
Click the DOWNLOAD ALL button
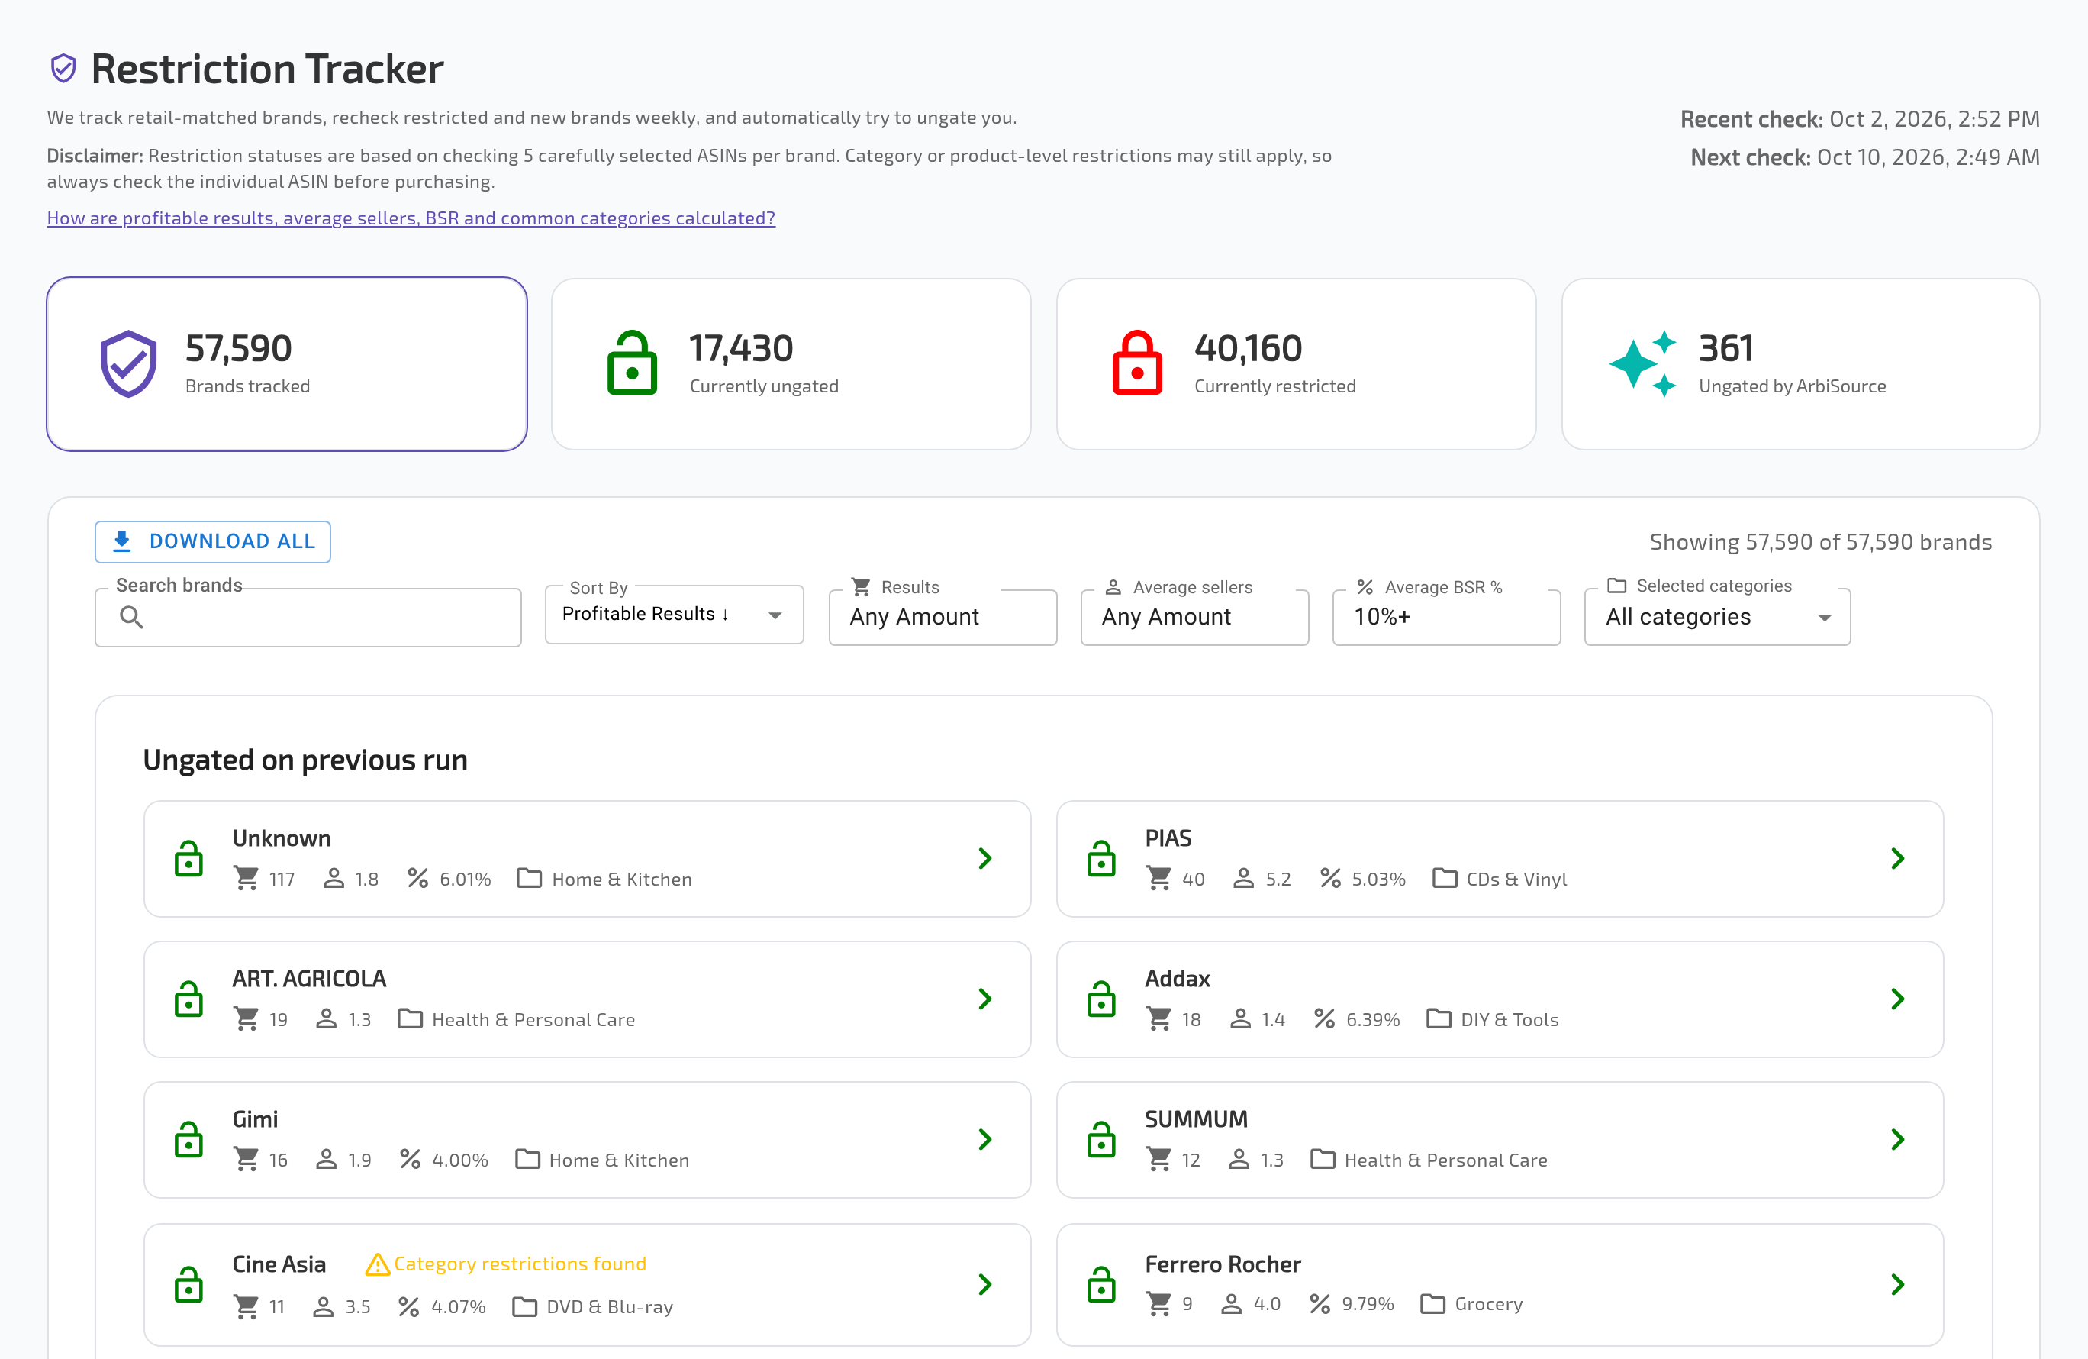213,541
